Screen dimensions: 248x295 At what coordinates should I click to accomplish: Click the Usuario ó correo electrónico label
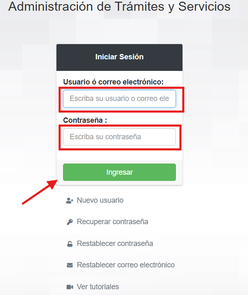coord(113,82)
